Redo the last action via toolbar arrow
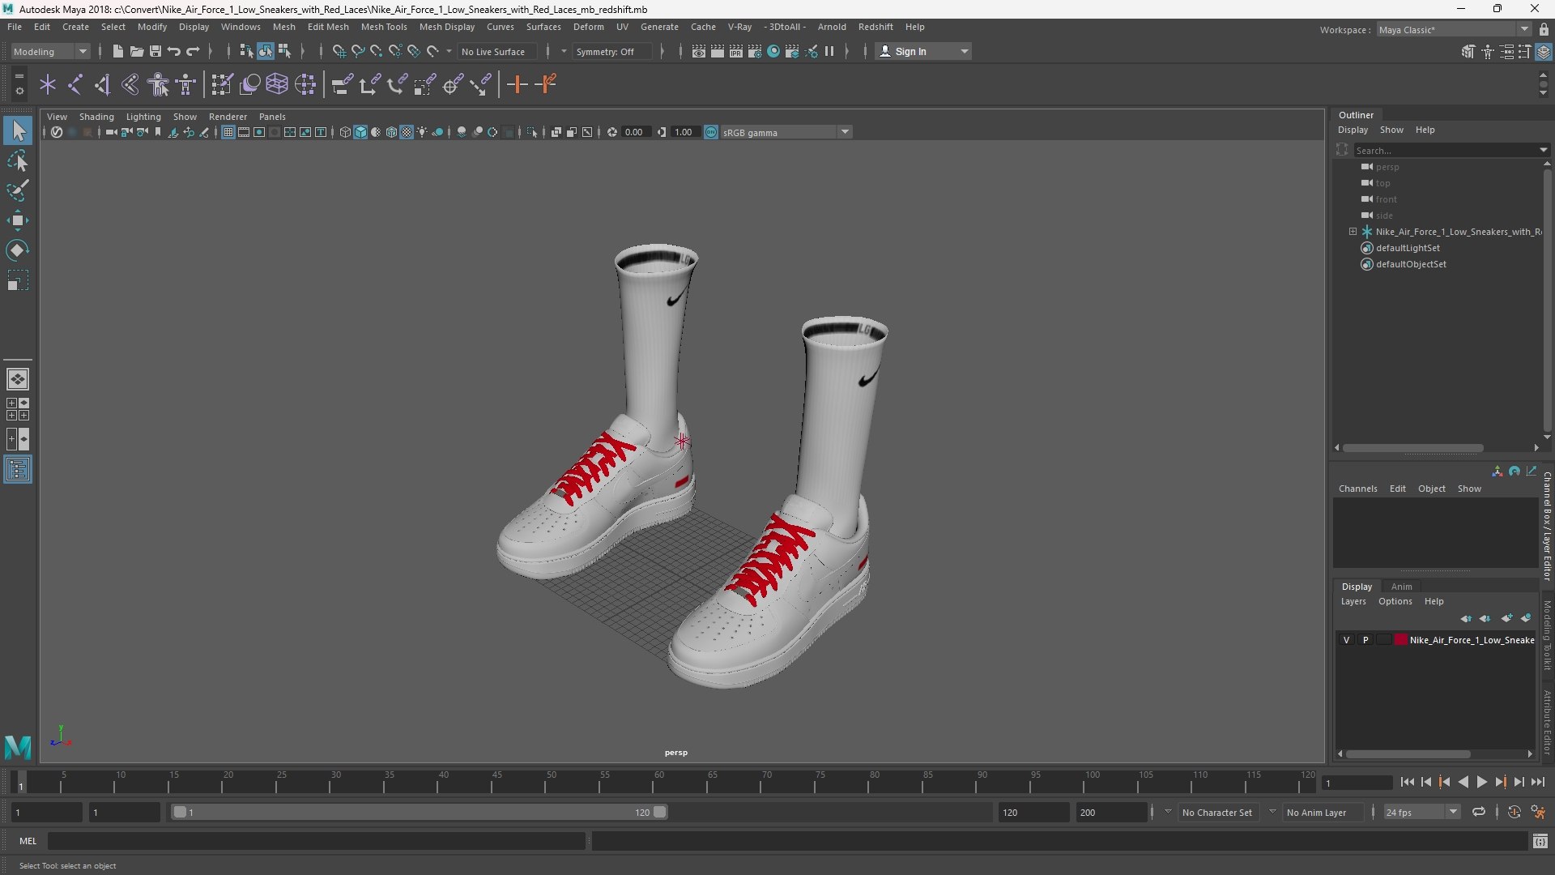This screenshot has width=1555, height=875. click(193, 51)
